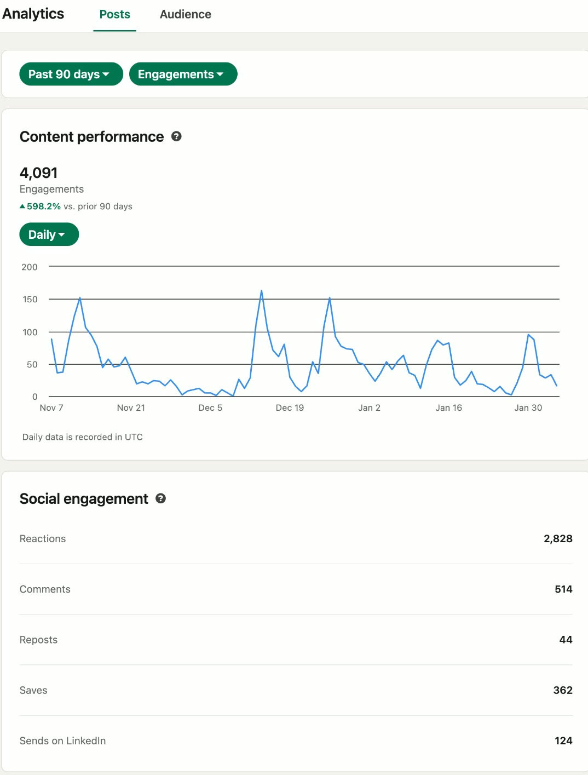588x775 pixels.
Task: Click the Analytics heading
Action: point(33,14)
